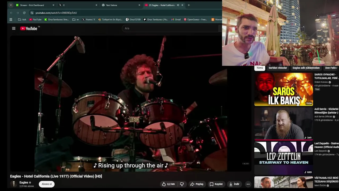Select Eagles adlı yükleyiciden filter chip
Viewport: 339px width, 191px height.
[x=306, y=68]
